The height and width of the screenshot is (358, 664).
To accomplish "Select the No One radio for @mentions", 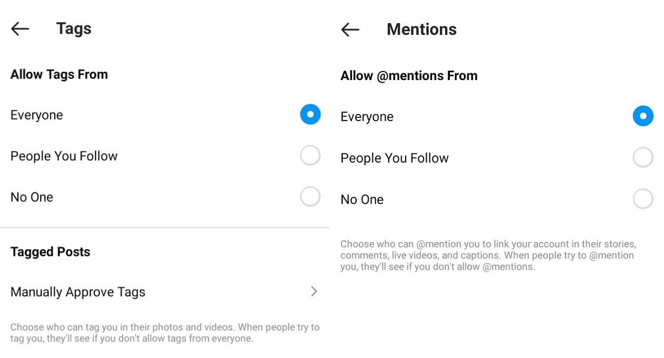I will pyautogui.click(x=643, y=199).
